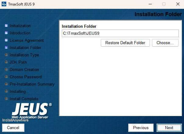Select the Pre-Installation Summary step label

32,84
